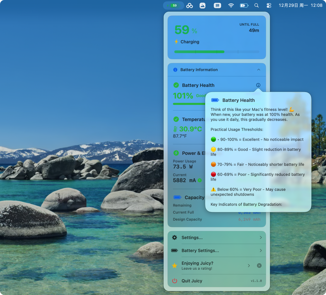
Task: Click the red Quit Juicy power icon
Action: (x=174, y=281)
